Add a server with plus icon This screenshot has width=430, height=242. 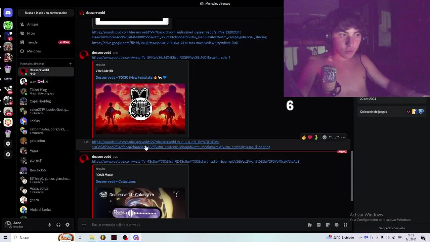click(x=8, y=144)
